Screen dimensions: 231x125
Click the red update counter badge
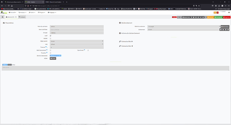pyautogui.click(x=218, y=13)
